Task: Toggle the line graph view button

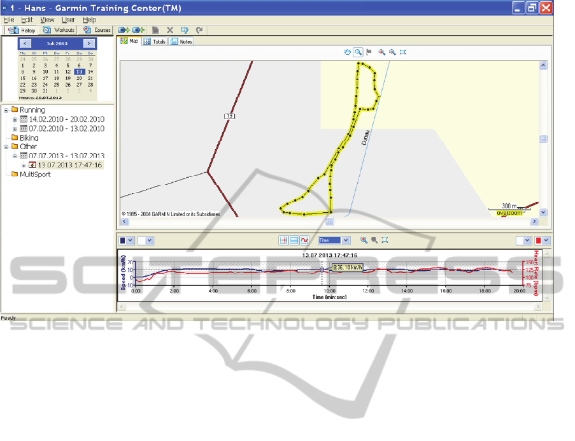Action: pyautogui.click(x=304, y=240)
